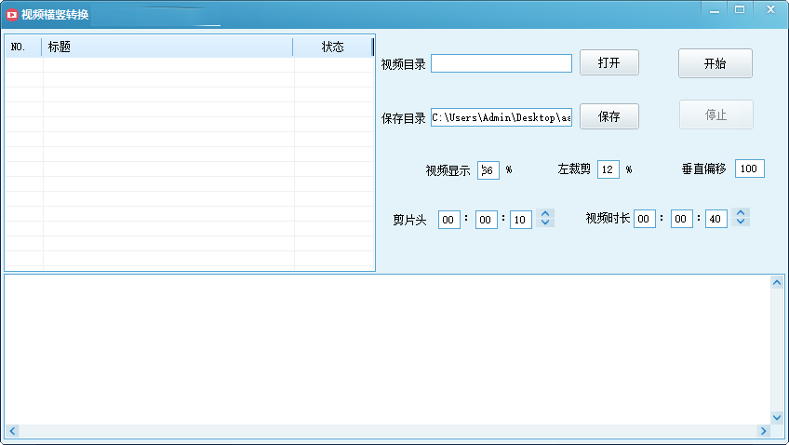Viewport: 789px width, 445px height.
Task: Click the 视频显示 percentage field
Action: coord(488,170)
